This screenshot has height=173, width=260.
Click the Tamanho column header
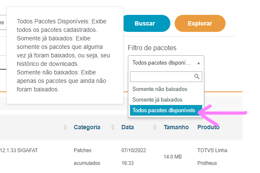pos(176,127)
